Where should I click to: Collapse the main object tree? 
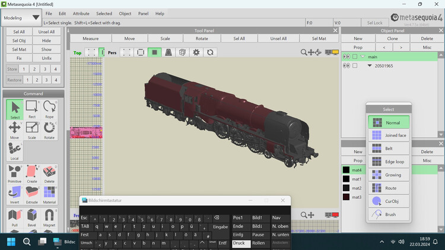(x=363, y=56)
